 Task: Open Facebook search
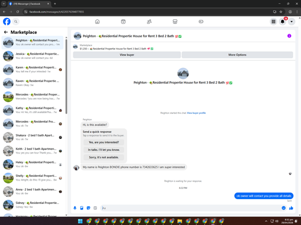point(16,22)
